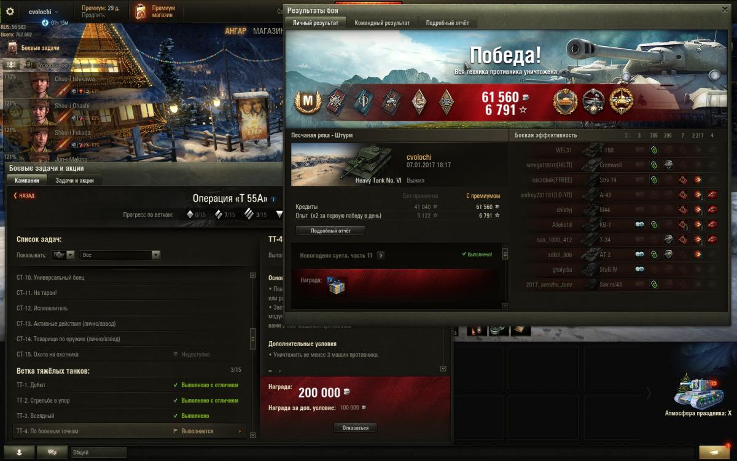The width and height of the screenshot is (737, 461).
Task: Open the settings gear menu
Action: [x=10, y=12]
